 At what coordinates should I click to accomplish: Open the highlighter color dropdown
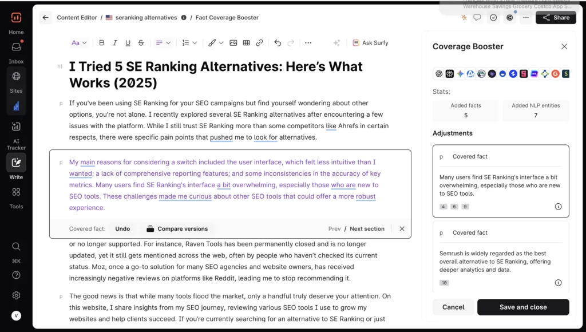tap(215, 43)
